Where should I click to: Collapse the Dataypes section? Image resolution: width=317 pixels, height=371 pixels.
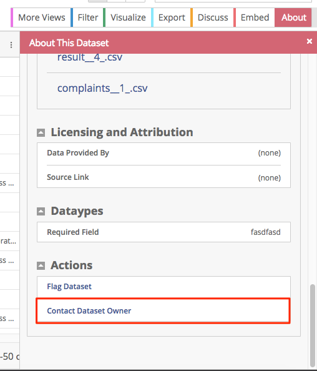[x=41, y=211]
